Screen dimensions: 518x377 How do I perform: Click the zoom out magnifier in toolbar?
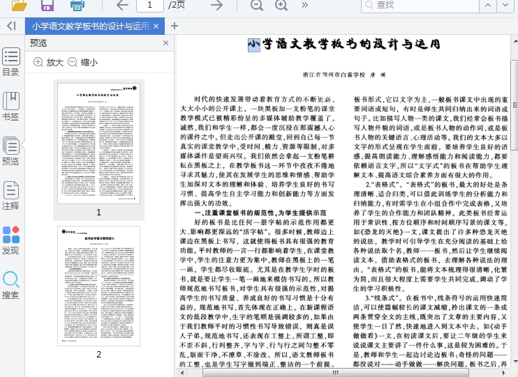[x=257, y=6]
